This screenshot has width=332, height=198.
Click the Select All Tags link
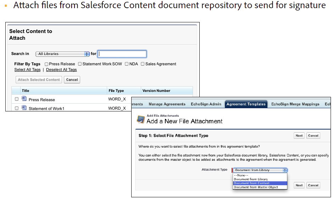[27, 70]
